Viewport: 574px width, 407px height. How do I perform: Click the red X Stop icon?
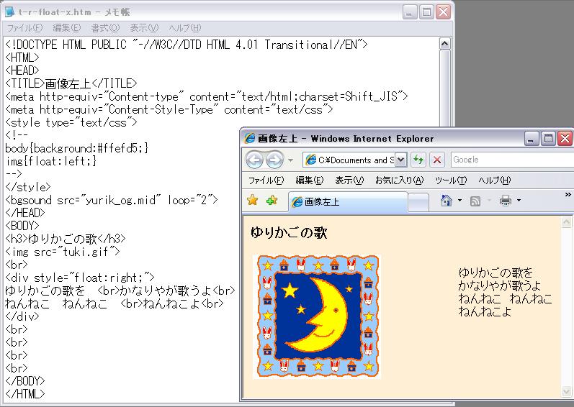click(436, 160)
